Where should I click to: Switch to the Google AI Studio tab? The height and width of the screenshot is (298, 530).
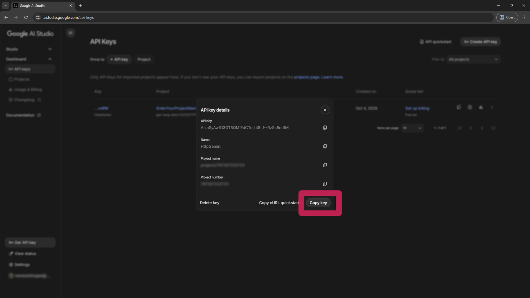[43, 6]
